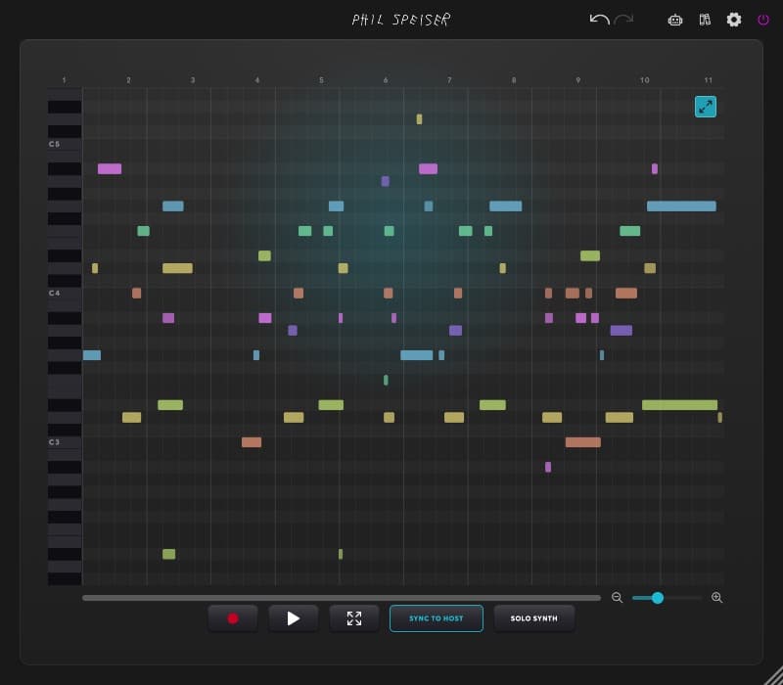The image size is (783, 685).
Task: Adjust the teal zoom slider handle
Action: (x=658, y=598)
